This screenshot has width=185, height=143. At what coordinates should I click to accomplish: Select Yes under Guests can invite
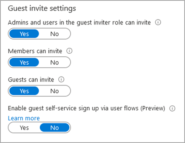(24, 91)
